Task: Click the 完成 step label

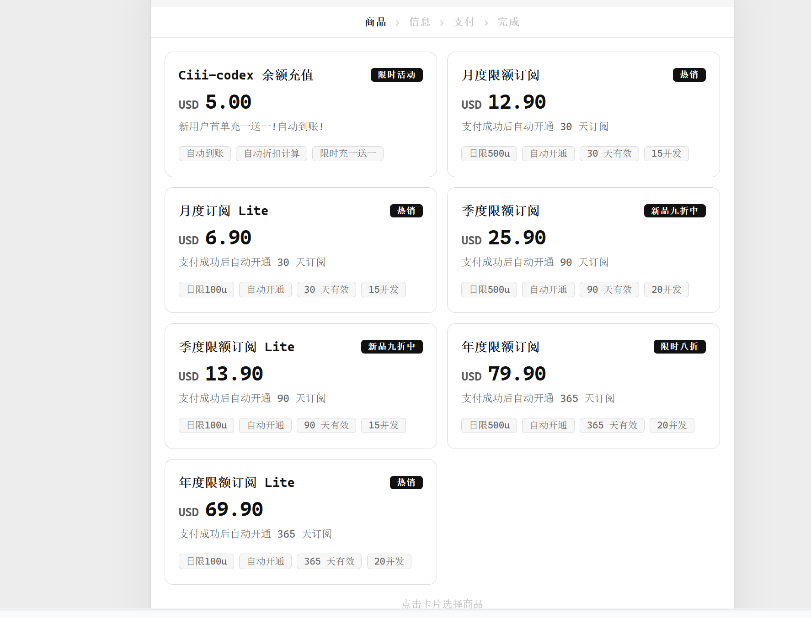Action: [x=508, y=22]
